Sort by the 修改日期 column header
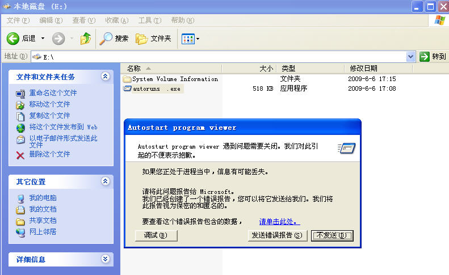449x275 pixels. click(378, 69)
